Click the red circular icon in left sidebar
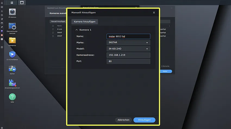This screenshot has height=129, width=231. point(2,35)
